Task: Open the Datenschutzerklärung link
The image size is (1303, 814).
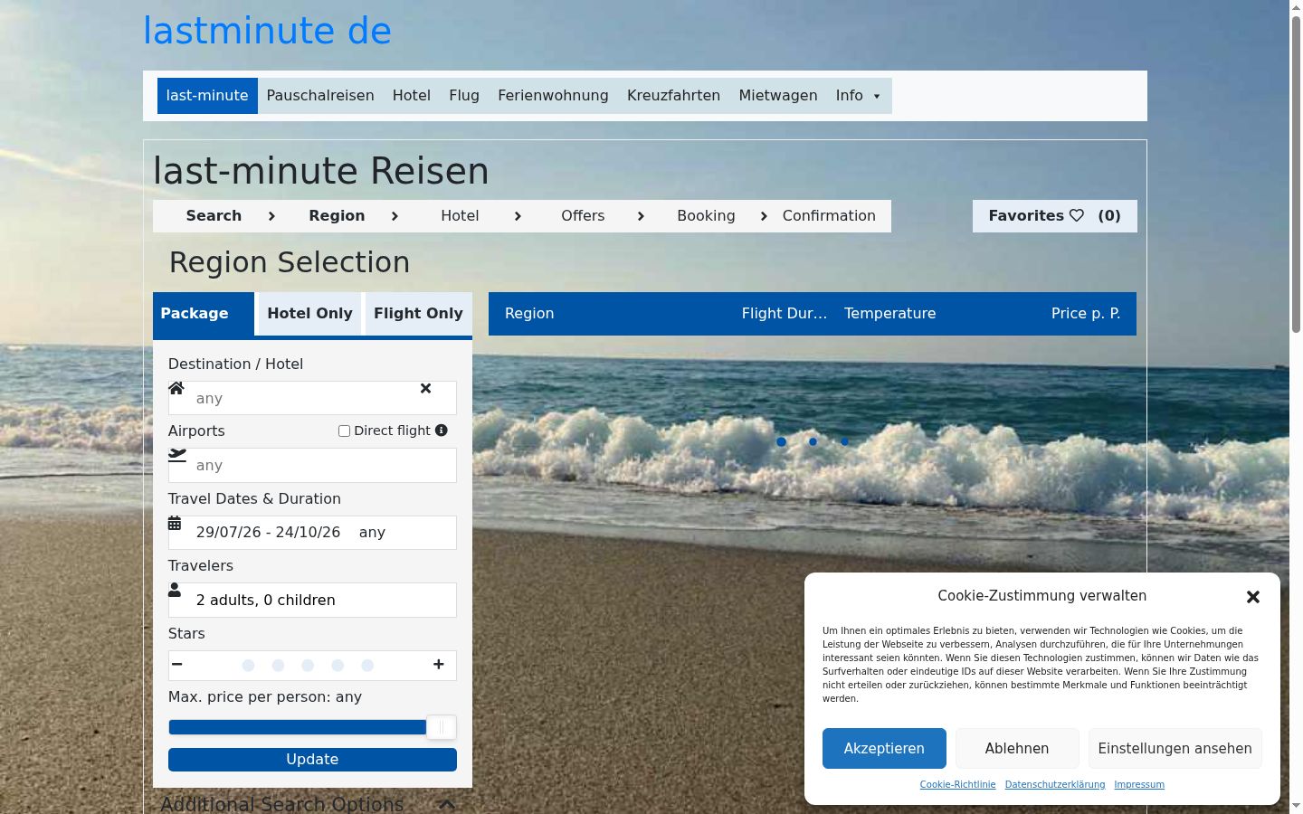Action: point(1055,785)
